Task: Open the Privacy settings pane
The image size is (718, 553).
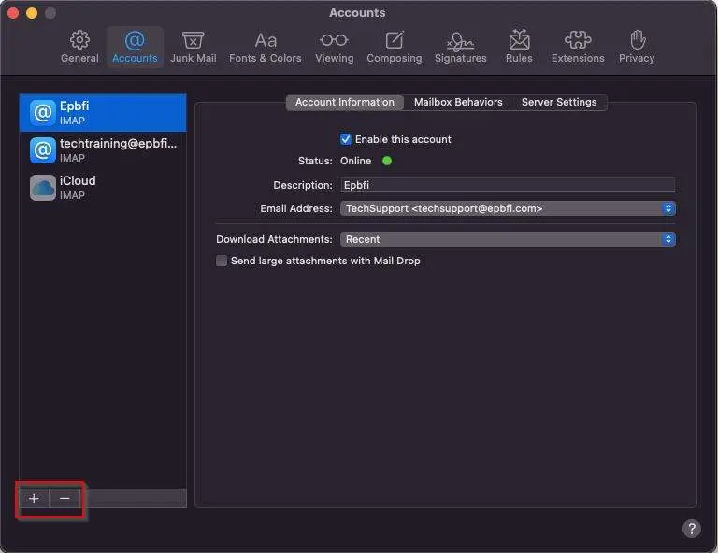Action: click(637, 47)
